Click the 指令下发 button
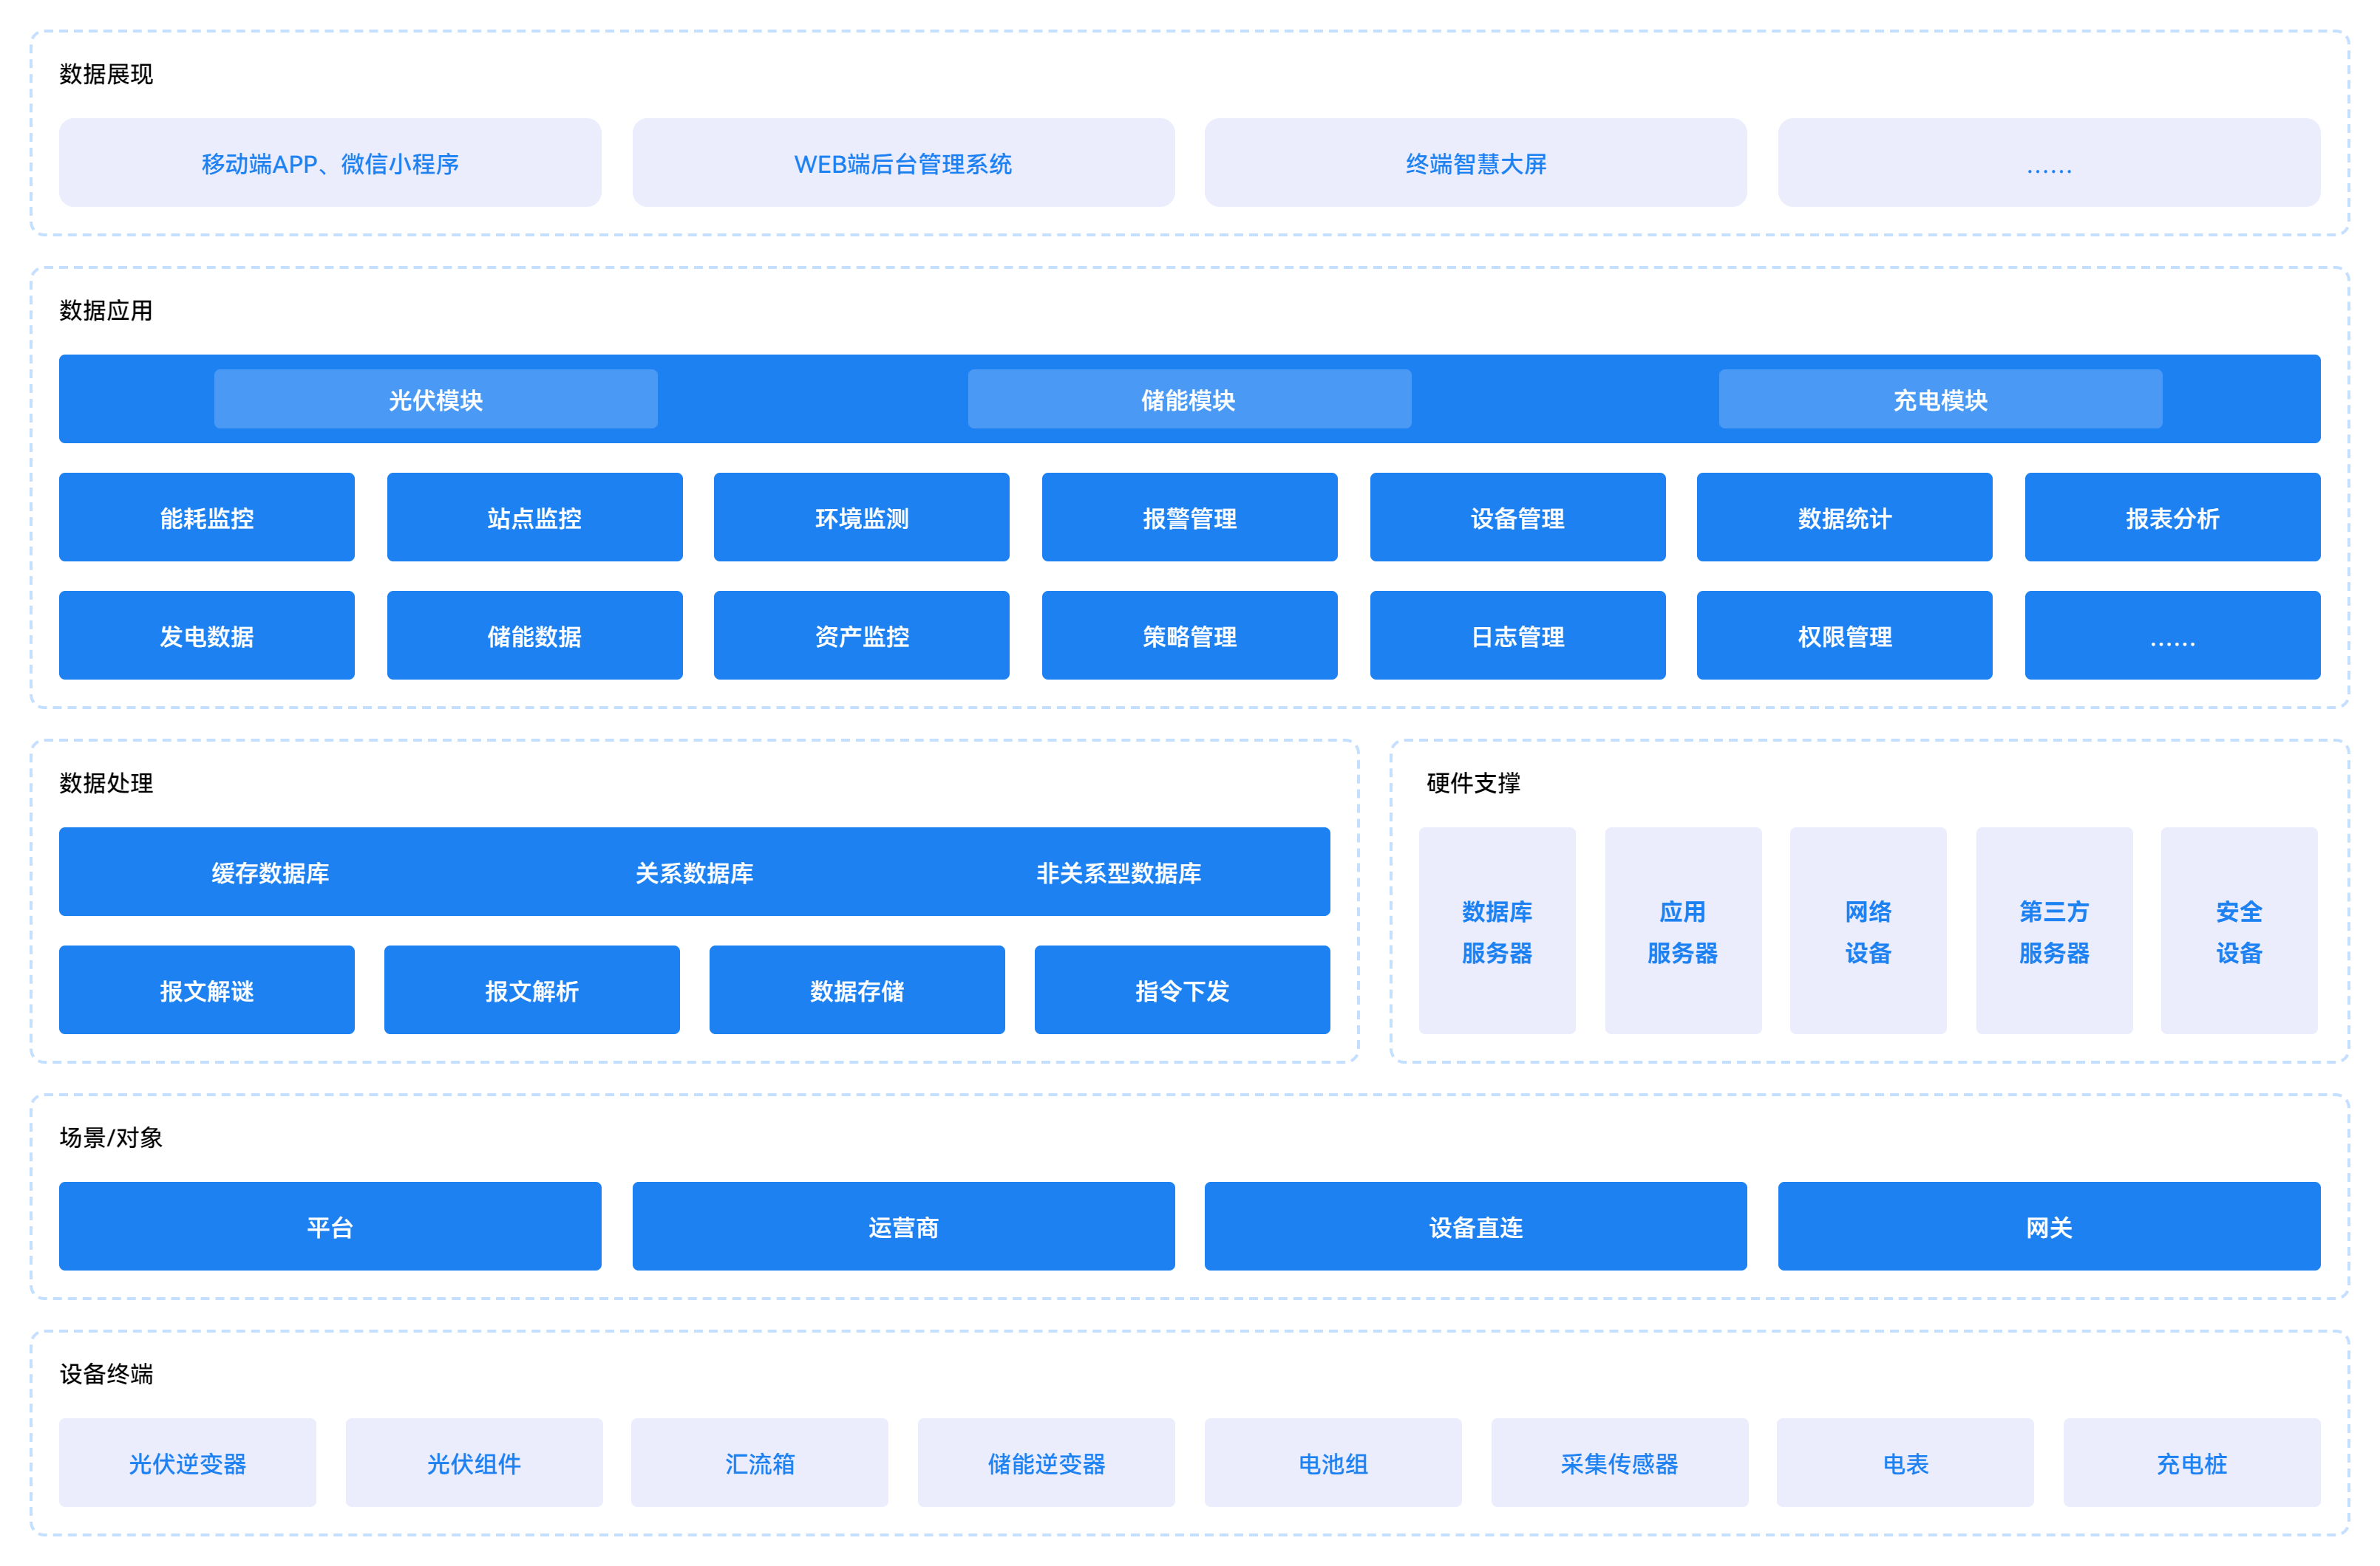 [1182, 991]
